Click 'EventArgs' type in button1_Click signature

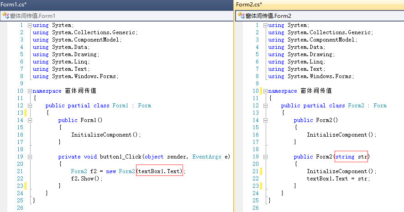click(207, 157)
